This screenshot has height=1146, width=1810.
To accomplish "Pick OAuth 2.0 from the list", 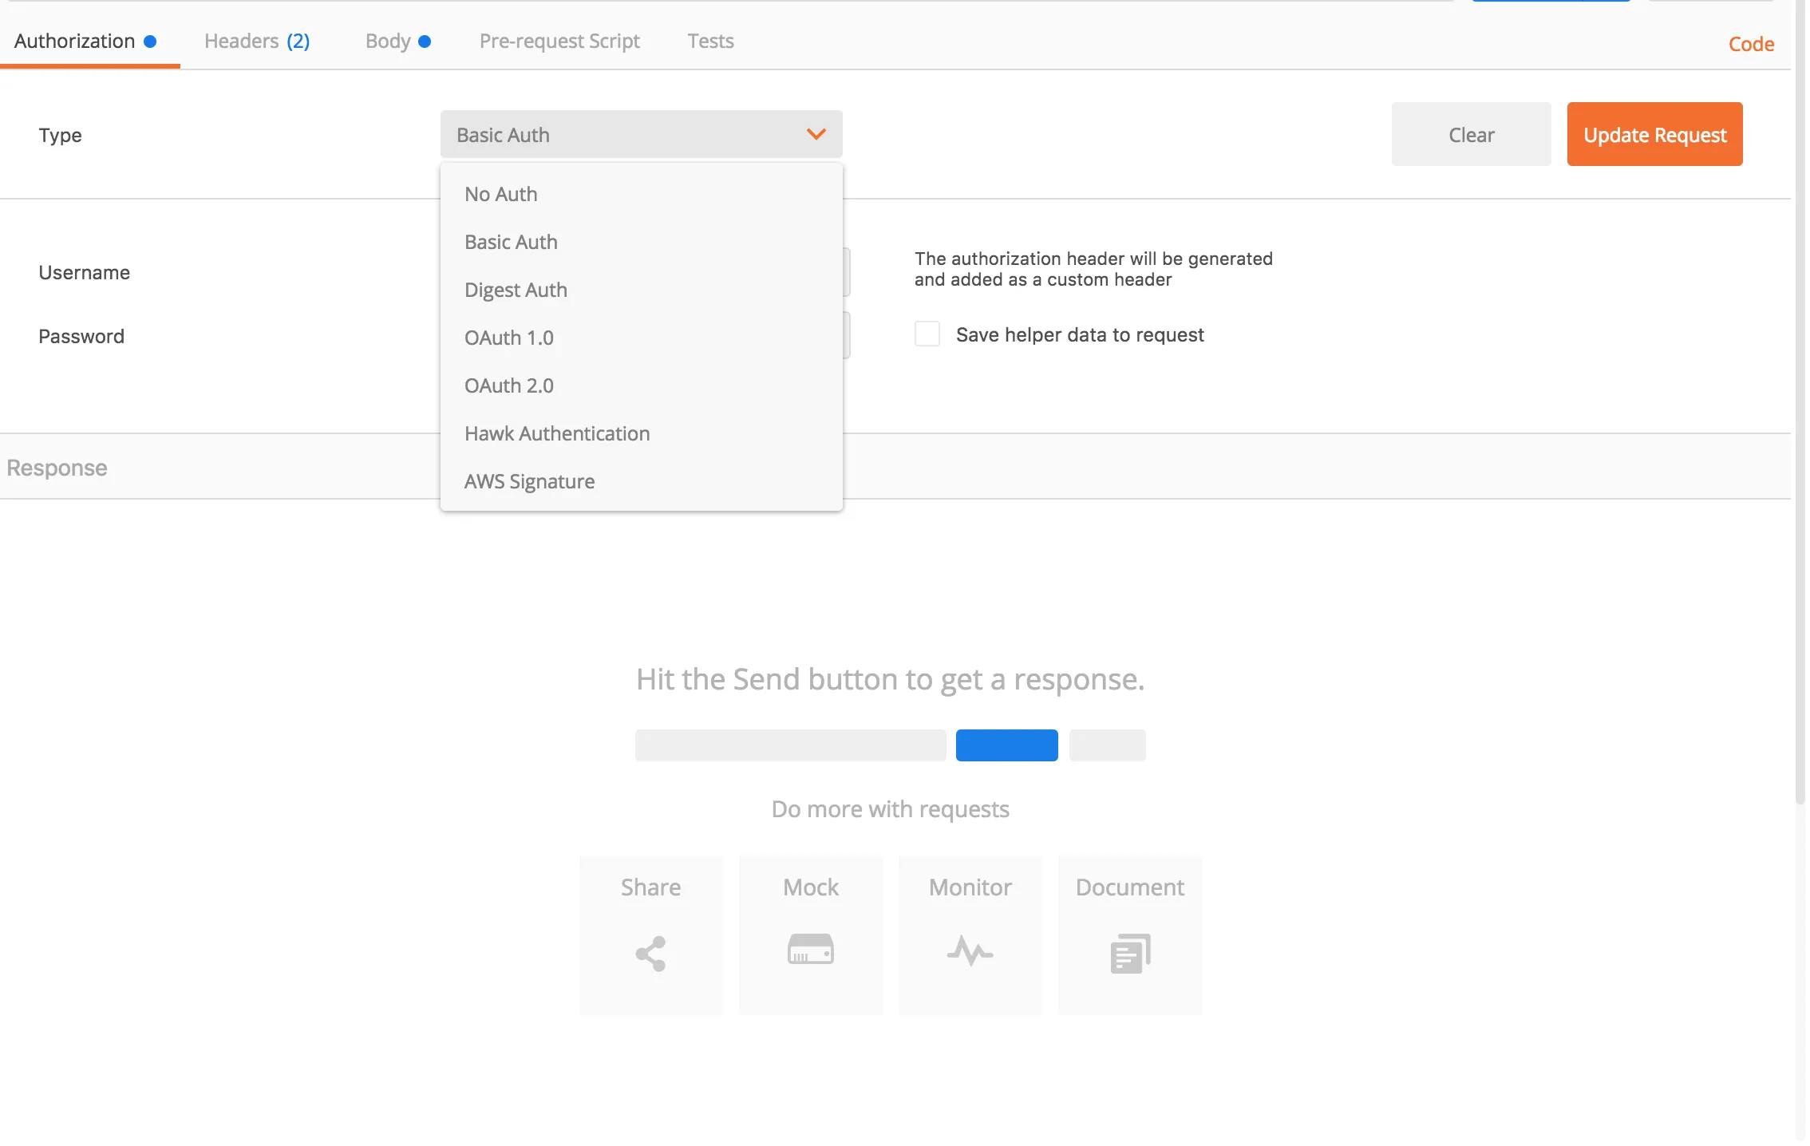I will (508, 385).
